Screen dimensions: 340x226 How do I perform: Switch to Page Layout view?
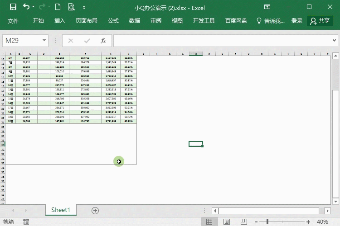pyautogui.click(x=226, y=222)
